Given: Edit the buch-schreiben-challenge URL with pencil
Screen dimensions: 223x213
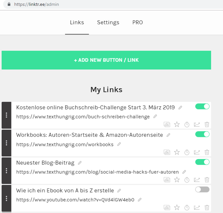Looking at the screenshot, I should 155,116.
